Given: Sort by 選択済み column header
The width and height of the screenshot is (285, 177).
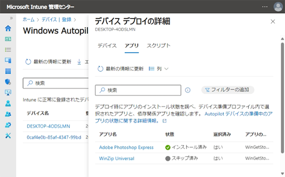Looking at the screenshot, I should (x=222, y=134).
